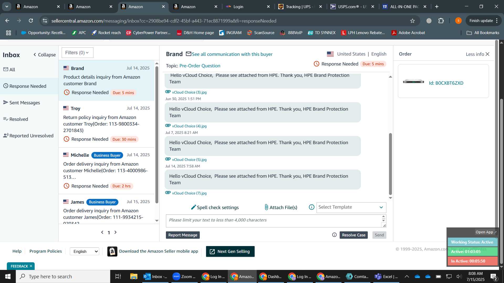
Task: Switch to the Tracking | UPS tab
Action: coord(300,7)
